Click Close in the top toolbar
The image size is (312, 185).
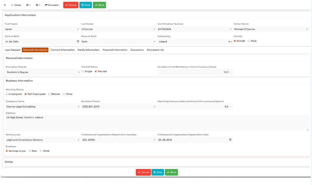16,5
